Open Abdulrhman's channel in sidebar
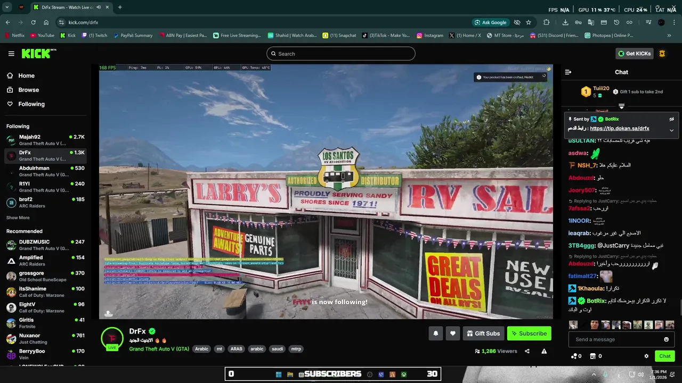Screen dimensions: 682x383 pos(45,171)
